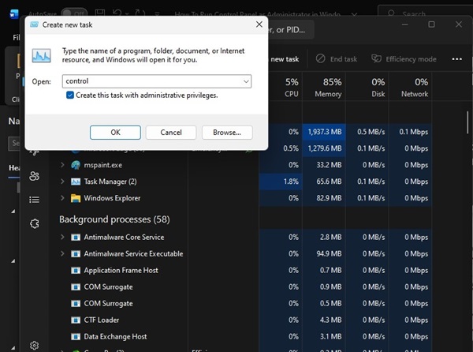Expand the Open combo box dropdown arrow
The height and width of the screenshot is (352, 473).
point(246,81)
